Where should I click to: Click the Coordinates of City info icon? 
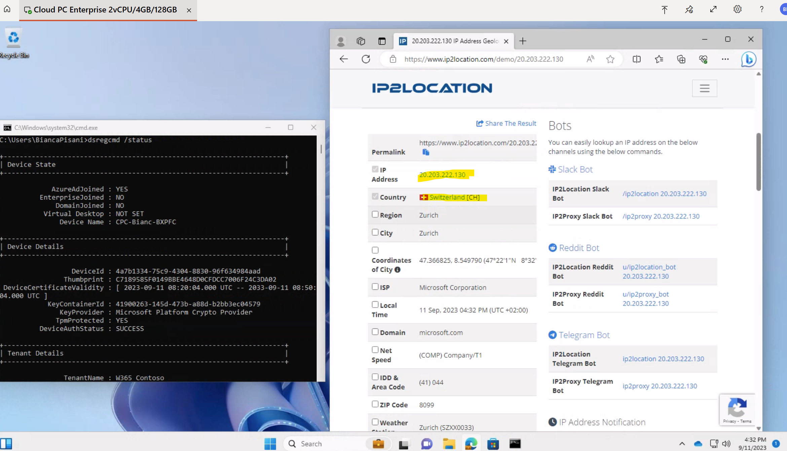[x=398, y=270]
